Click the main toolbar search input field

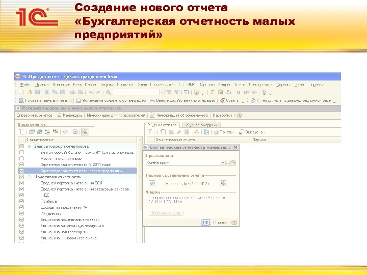[x=136, y=92]
